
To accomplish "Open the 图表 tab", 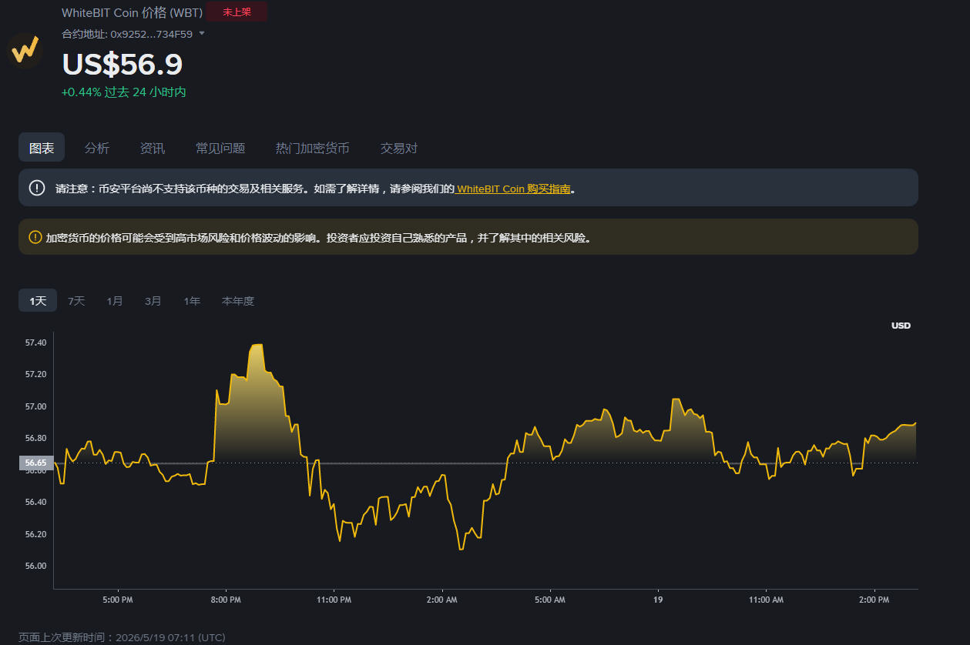I will click(42, 148).
